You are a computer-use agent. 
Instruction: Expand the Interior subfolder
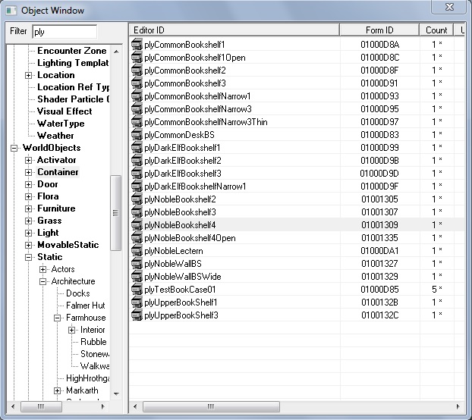point(72,330)
